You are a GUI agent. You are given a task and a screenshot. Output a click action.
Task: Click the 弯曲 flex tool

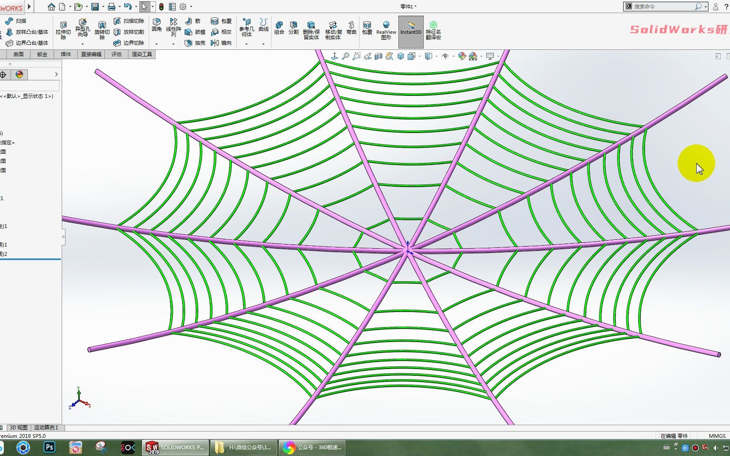351,28
